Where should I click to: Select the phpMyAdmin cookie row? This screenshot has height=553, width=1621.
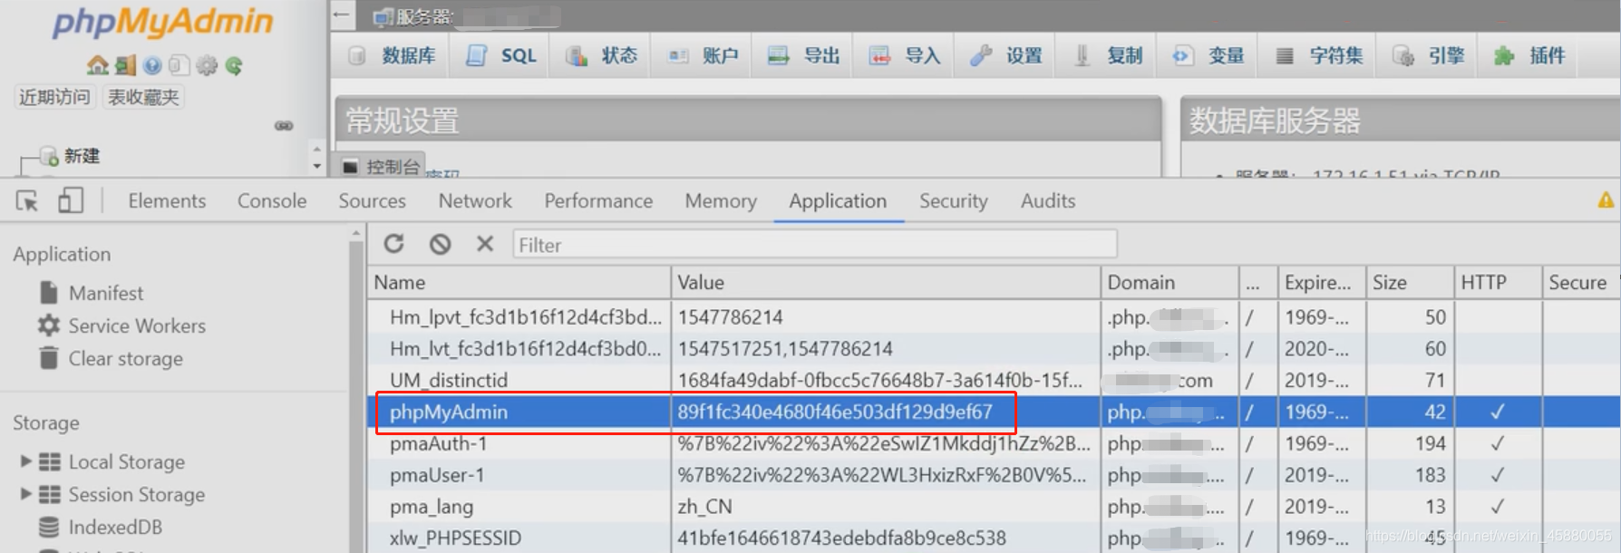994,412
